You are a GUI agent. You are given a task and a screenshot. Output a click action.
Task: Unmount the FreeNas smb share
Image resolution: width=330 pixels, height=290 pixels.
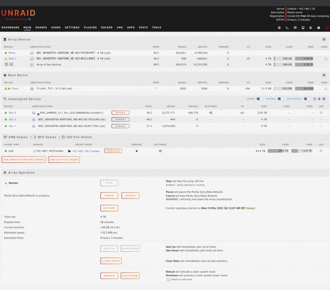click(113, 151)
